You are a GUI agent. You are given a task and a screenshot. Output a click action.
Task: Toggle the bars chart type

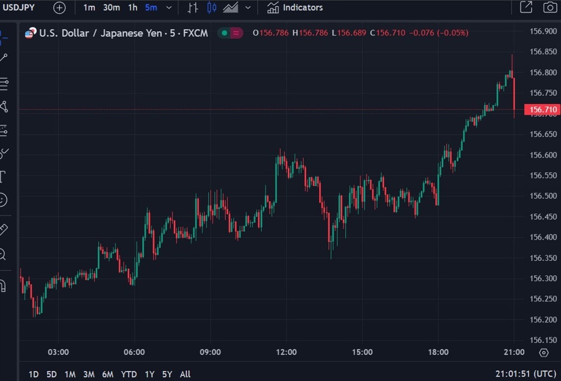193,7
